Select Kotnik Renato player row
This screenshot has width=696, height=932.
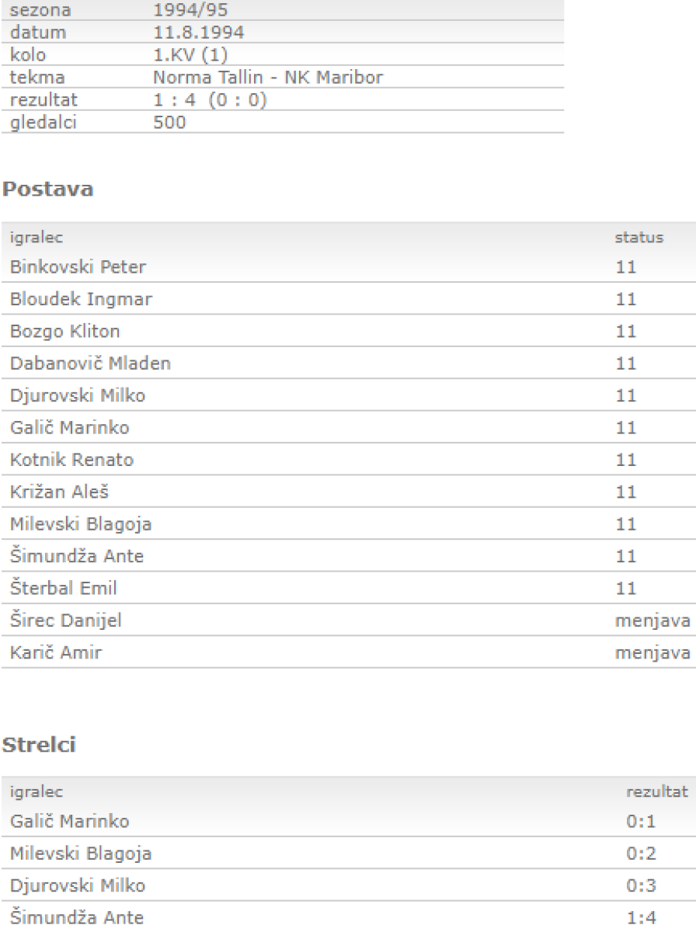(71, 460)
